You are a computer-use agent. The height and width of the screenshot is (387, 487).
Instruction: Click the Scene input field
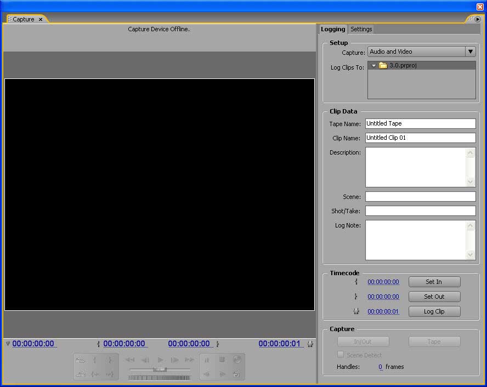[x=420, y=196]
